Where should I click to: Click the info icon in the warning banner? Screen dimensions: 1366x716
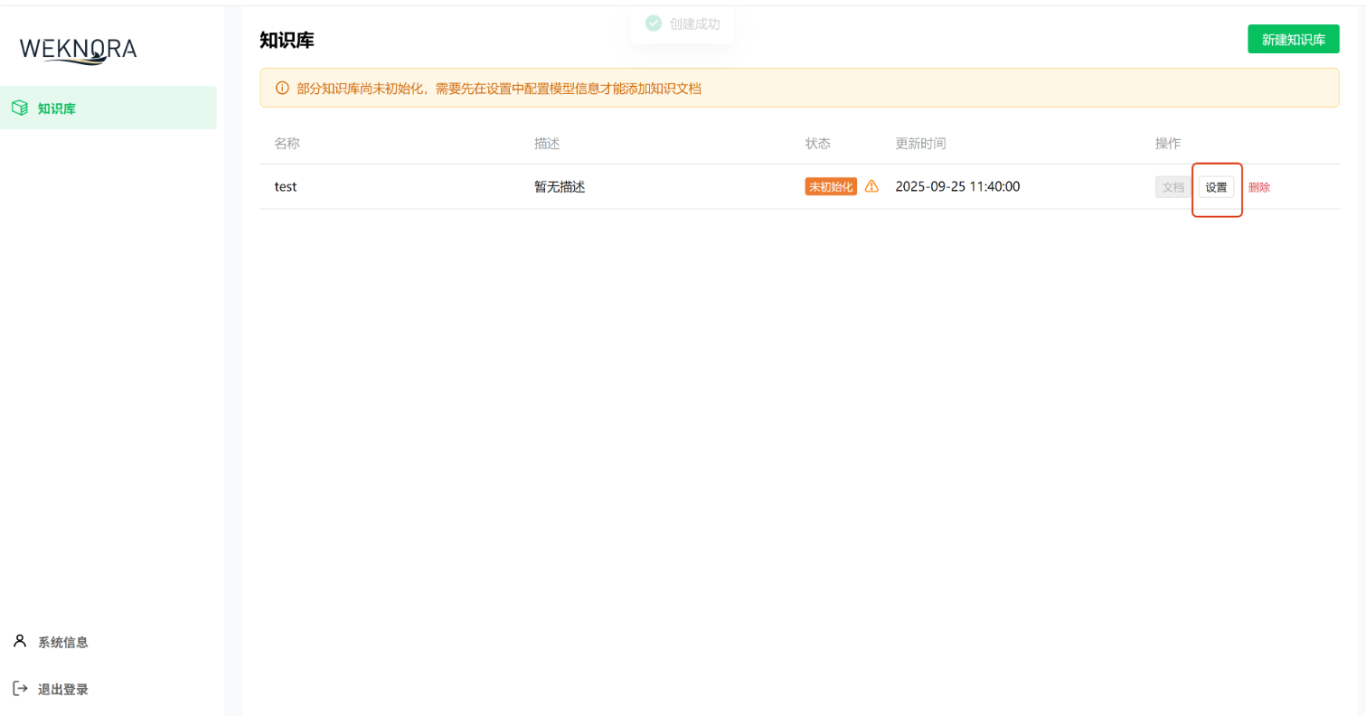coord(280,88)
